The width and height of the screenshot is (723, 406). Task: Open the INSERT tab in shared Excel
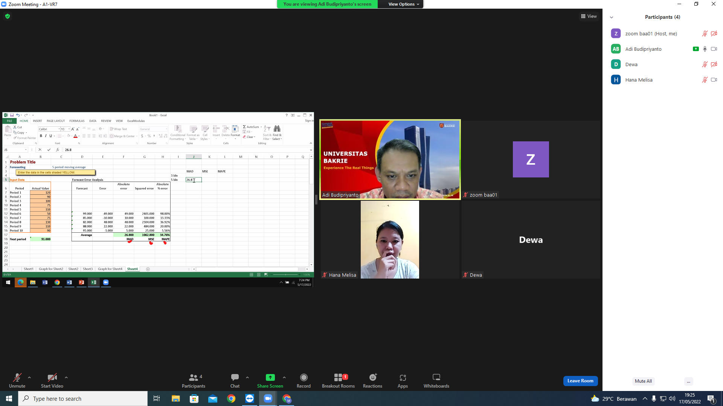(x=37, y=121)
